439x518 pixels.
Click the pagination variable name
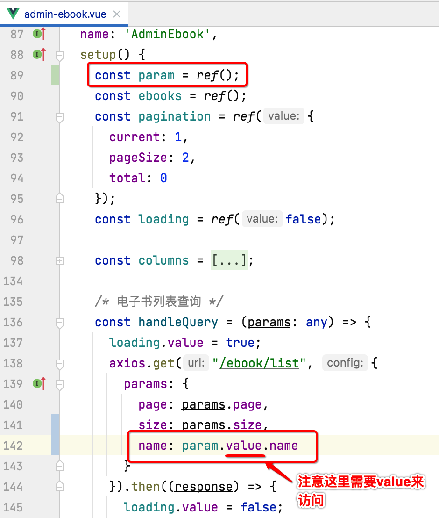[174, 116]
